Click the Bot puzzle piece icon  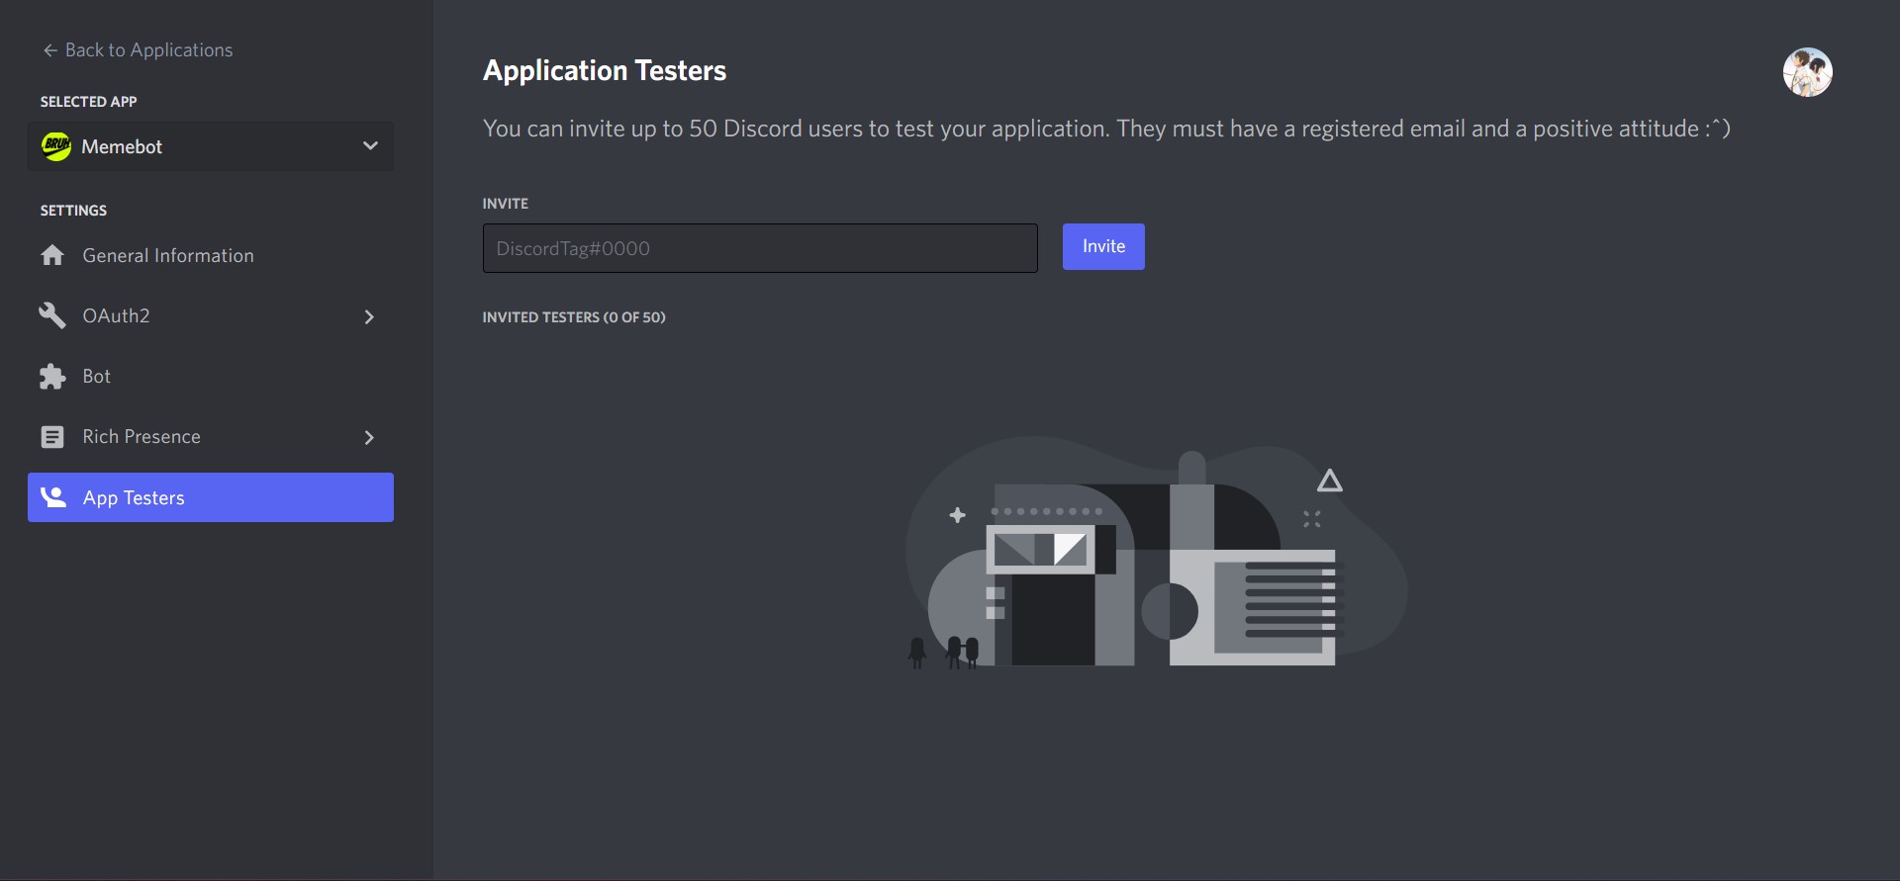(51, 376)
